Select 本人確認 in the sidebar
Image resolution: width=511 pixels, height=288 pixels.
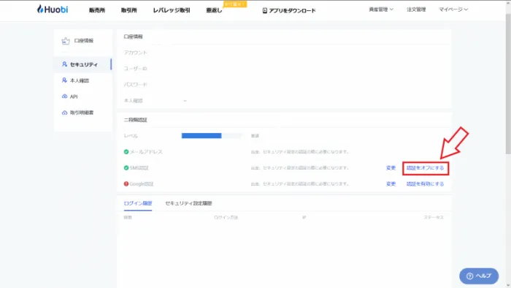tap(80, 80)
